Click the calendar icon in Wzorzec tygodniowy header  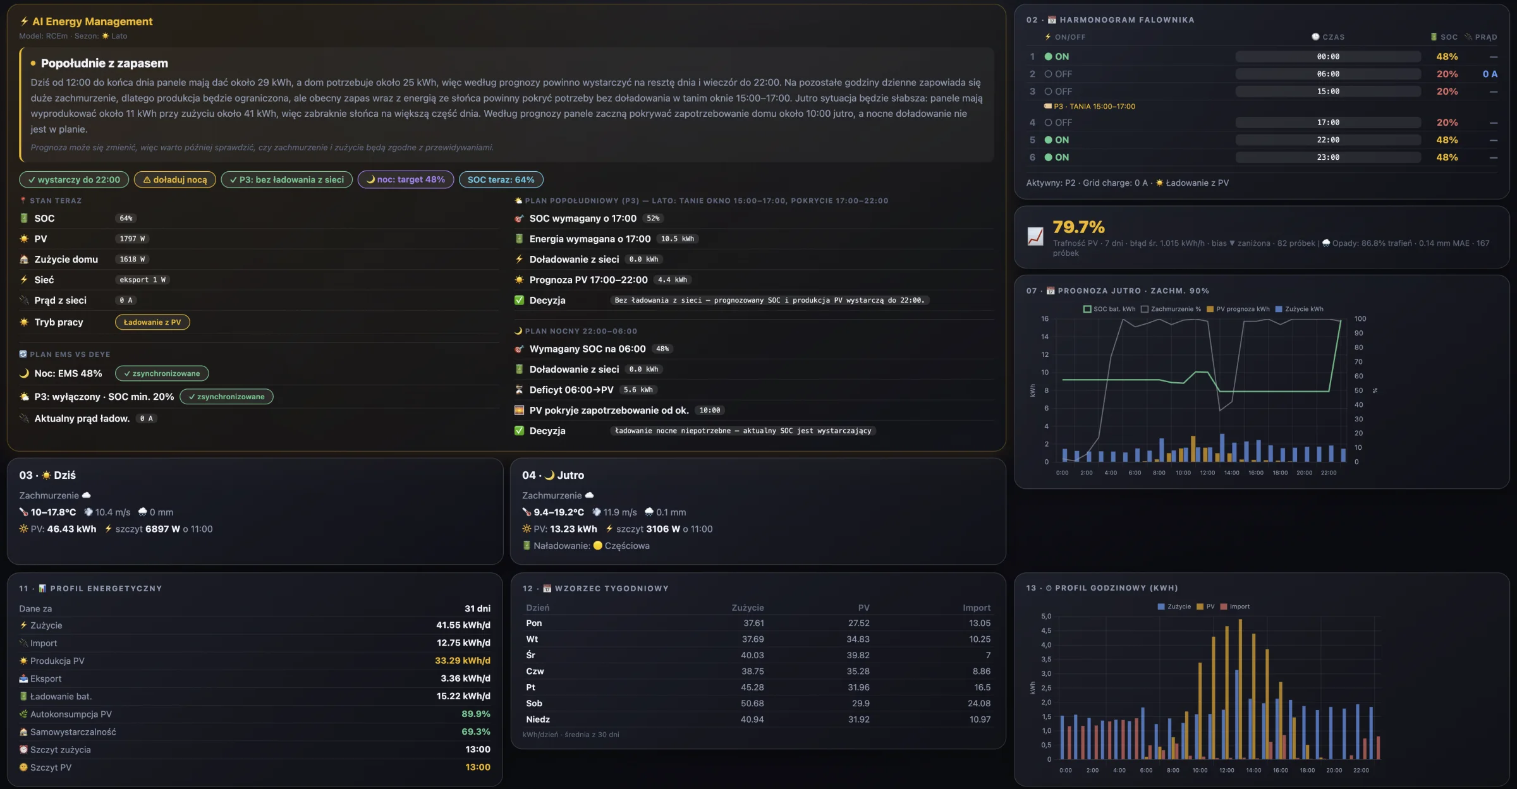(x=547, y=588)
